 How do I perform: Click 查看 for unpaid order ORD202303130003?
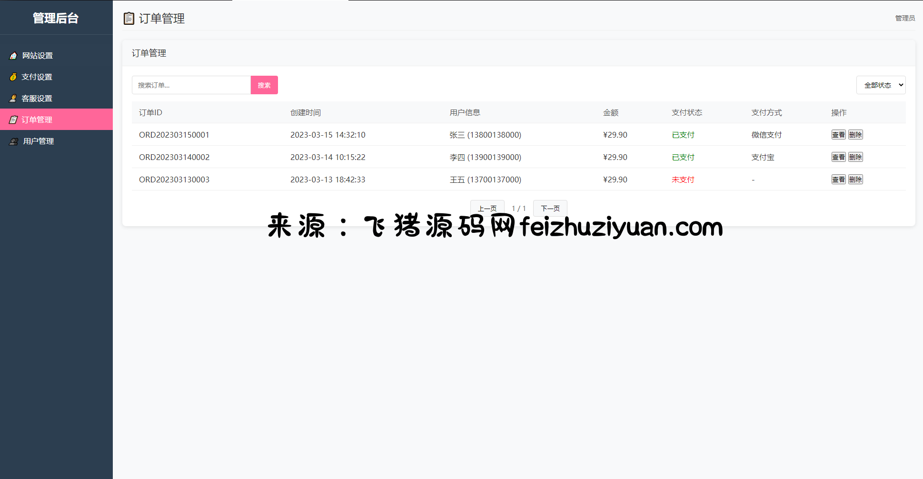click(x=838, y=180)
